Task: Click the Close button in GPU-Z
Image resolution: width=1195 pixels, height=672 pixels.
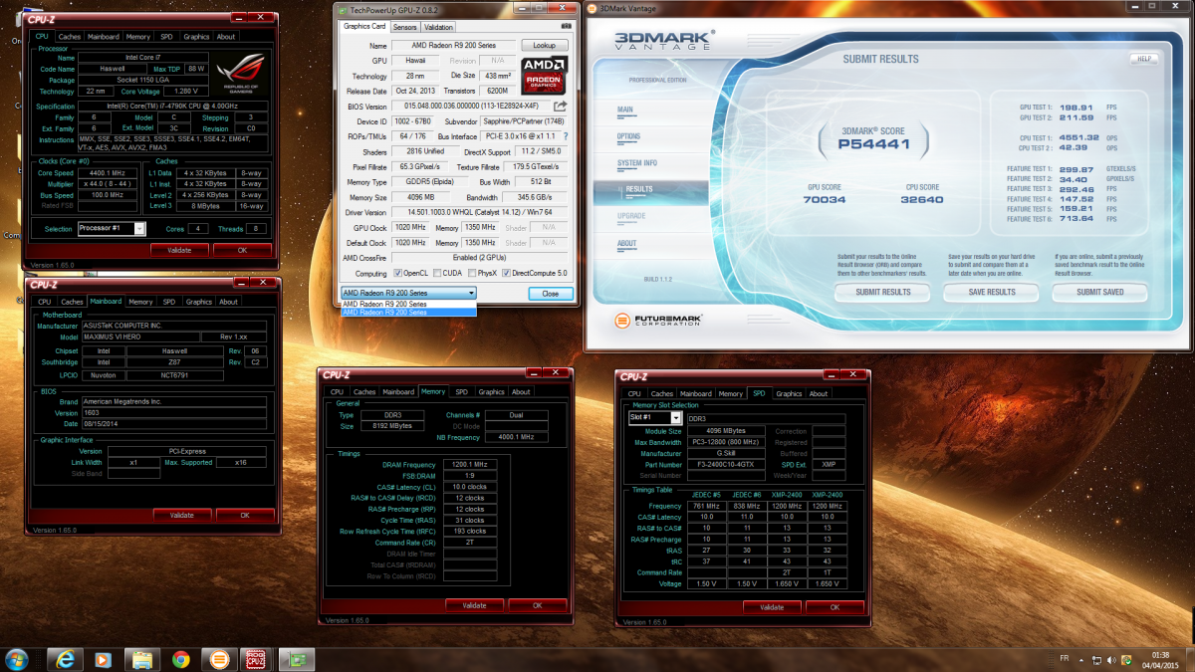Action: (x=551, y=294)
